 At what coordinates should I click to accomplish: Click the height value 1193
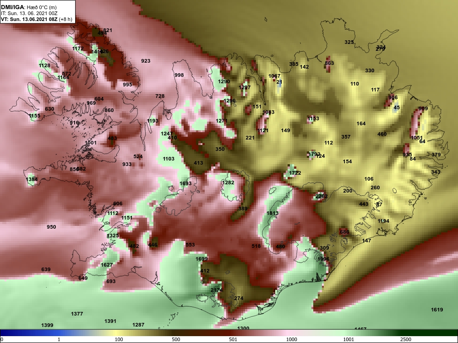point(153,121)
